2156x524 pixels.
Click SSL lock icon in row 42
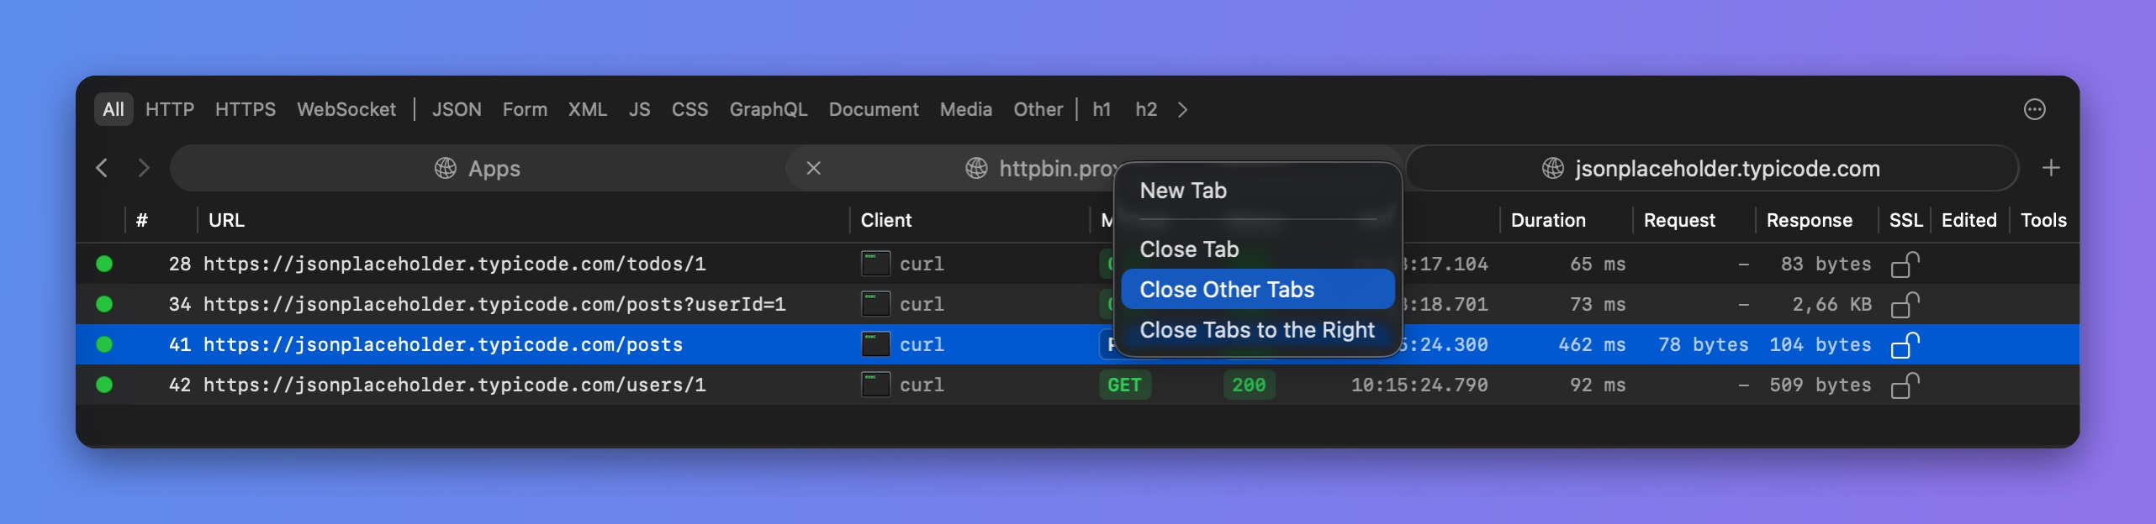(x=1905, y=385)
